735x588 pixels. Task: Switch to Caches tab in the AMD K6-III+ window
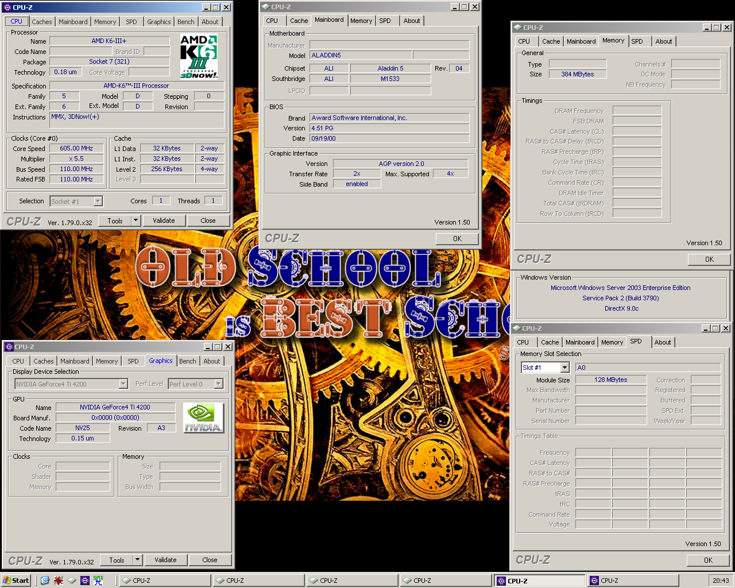click(x=42, y=22)
